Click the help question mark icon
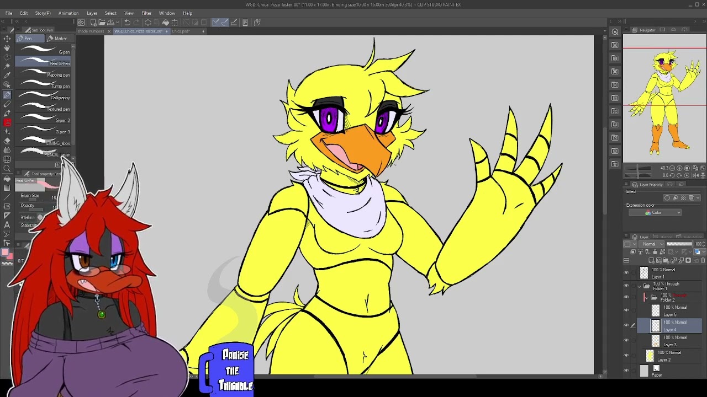Viewport: 707px width, 397px height. point(257,23)
